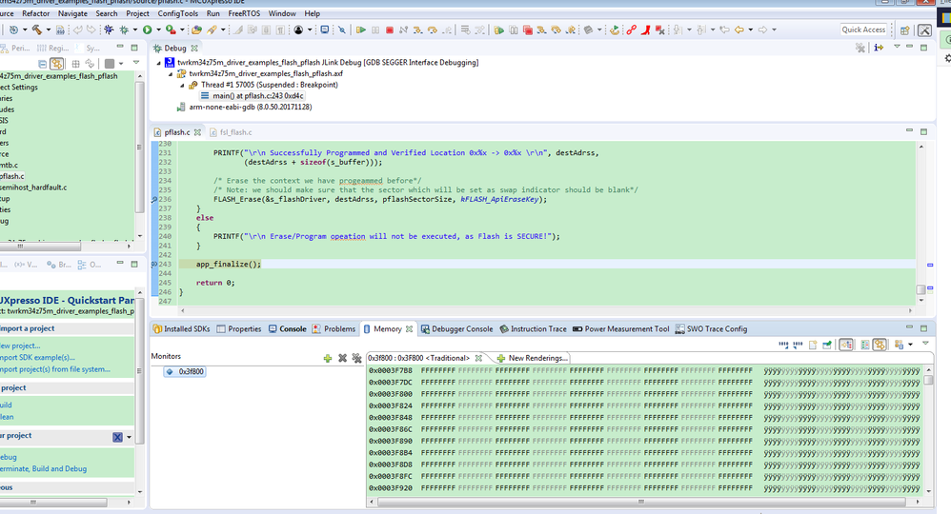The height and width of the screenshot is (514, 951).
Task: Click the Develop perspective tools icon
Action: point(924,30)
